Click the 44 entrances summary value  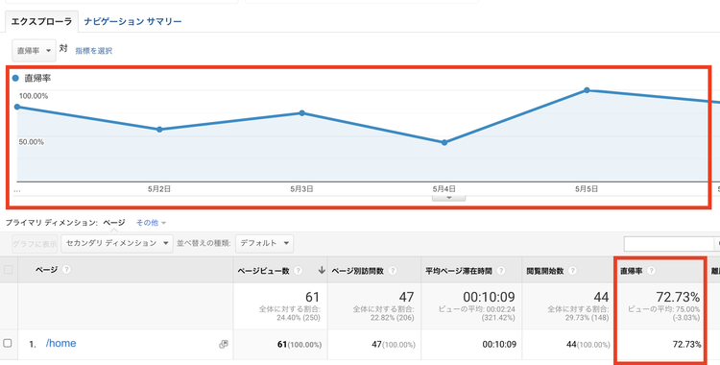click(601, 297)
